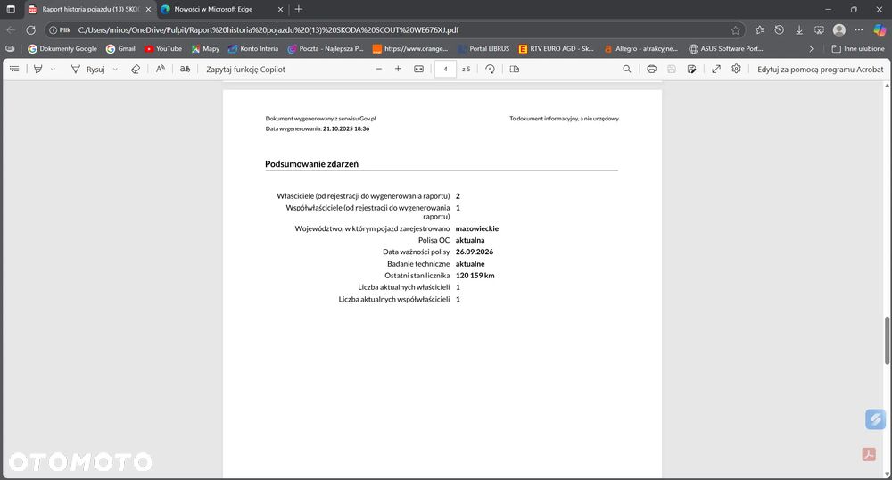Open the PDF translate tool
892x480 pixels.
185,69
